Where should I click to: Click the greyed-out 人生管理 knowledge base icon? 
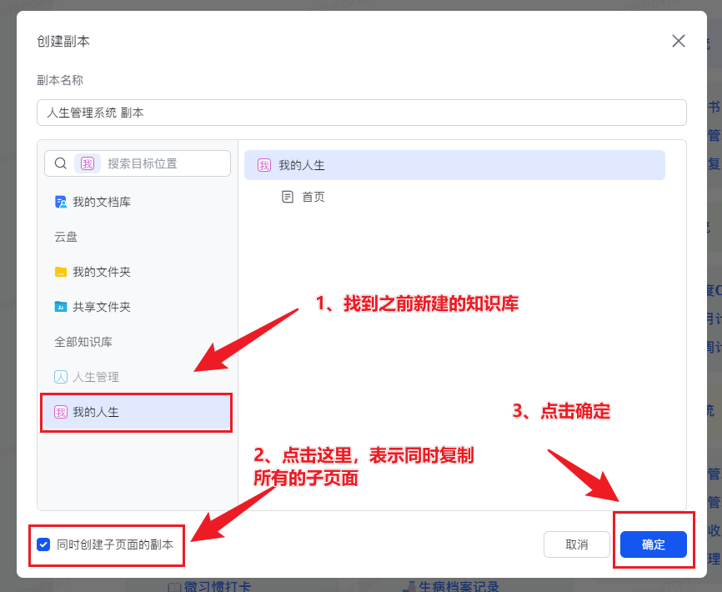pos(61,377)
